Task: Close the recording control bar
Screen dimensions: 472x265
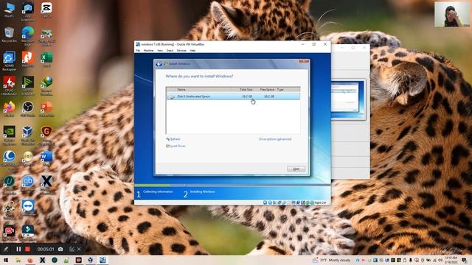Action: click(79, 249)
